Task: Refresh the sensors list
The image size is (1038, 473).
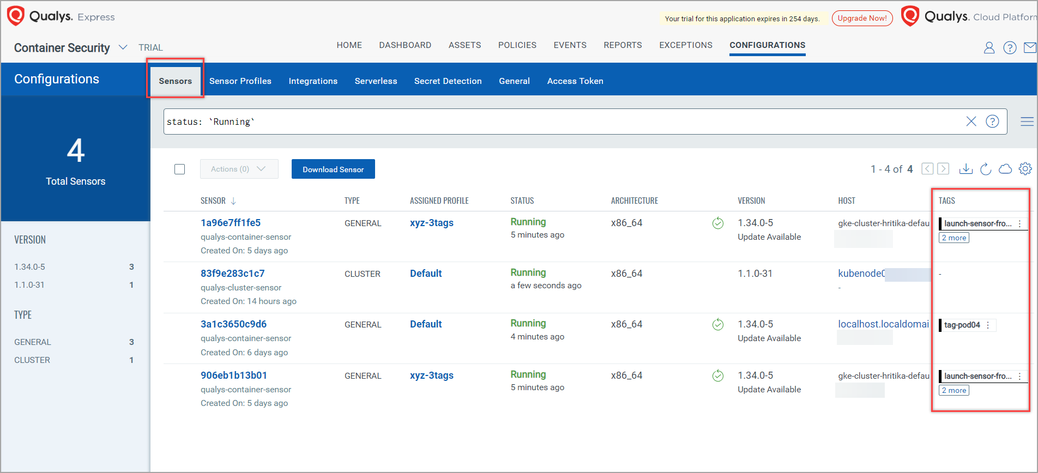Action: 986,169
